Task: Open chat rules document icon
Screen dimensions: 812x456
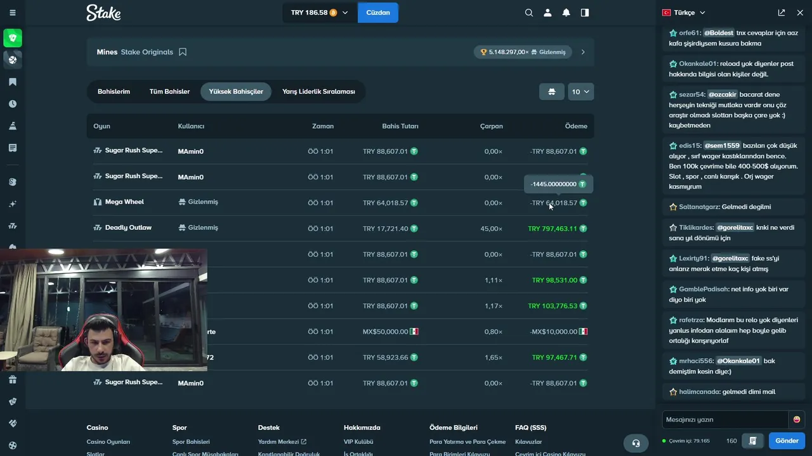Action: click(x=753, y=441)
